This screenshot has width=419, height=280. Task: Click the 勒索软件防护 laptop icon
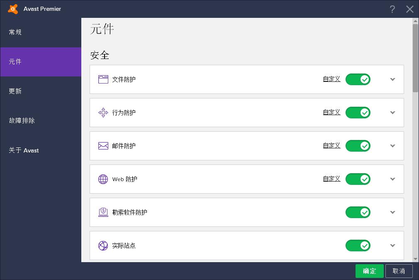click(103, 212)
